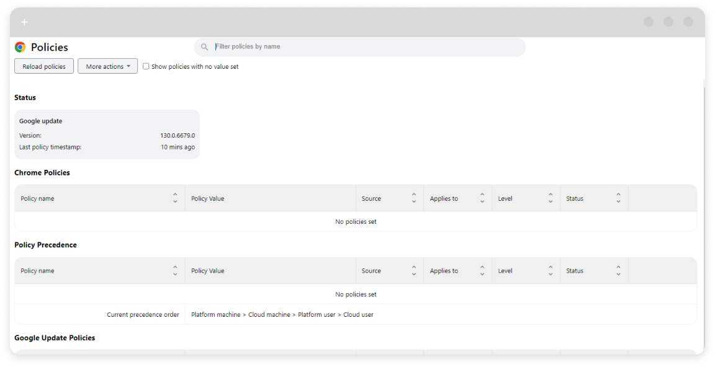Sort Policy Precedence by Policy name
Screen dimensions: 715x367
[x=175, y=270]
